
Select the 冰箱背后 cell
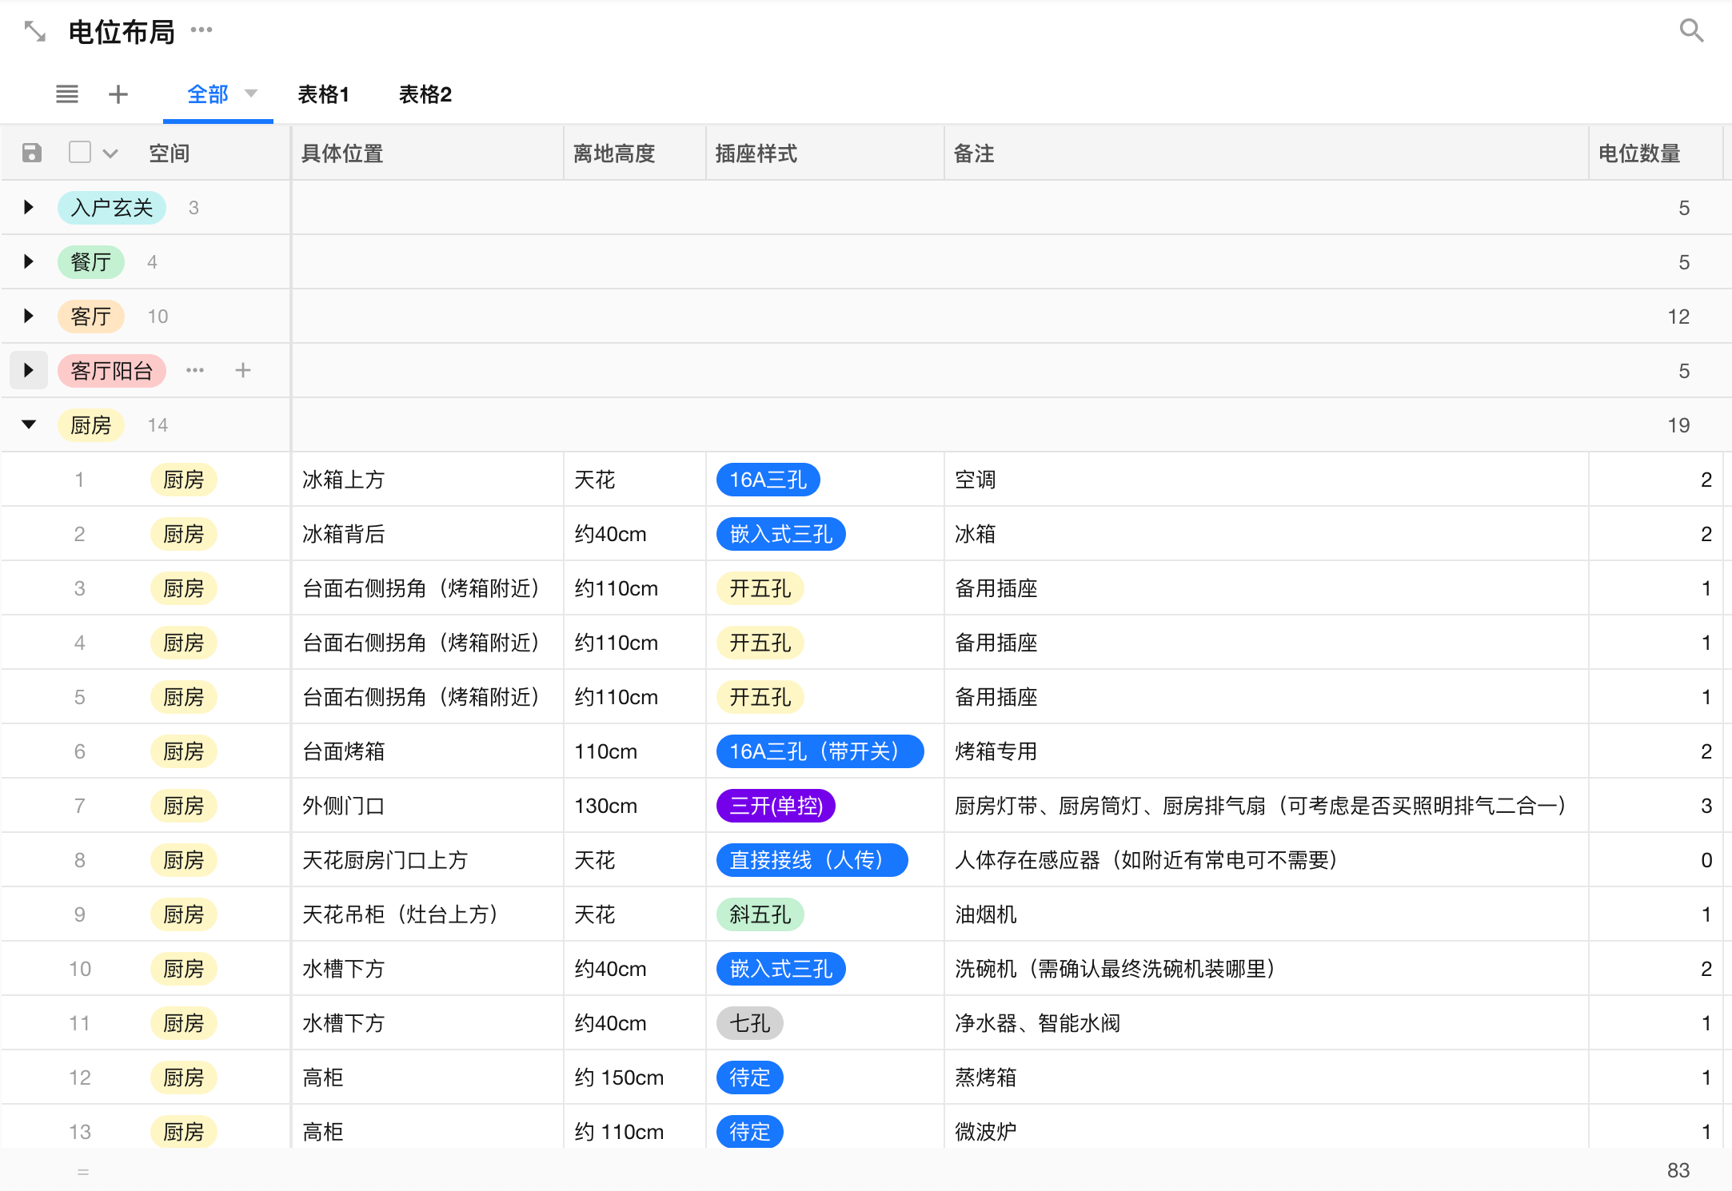point(427,534)
